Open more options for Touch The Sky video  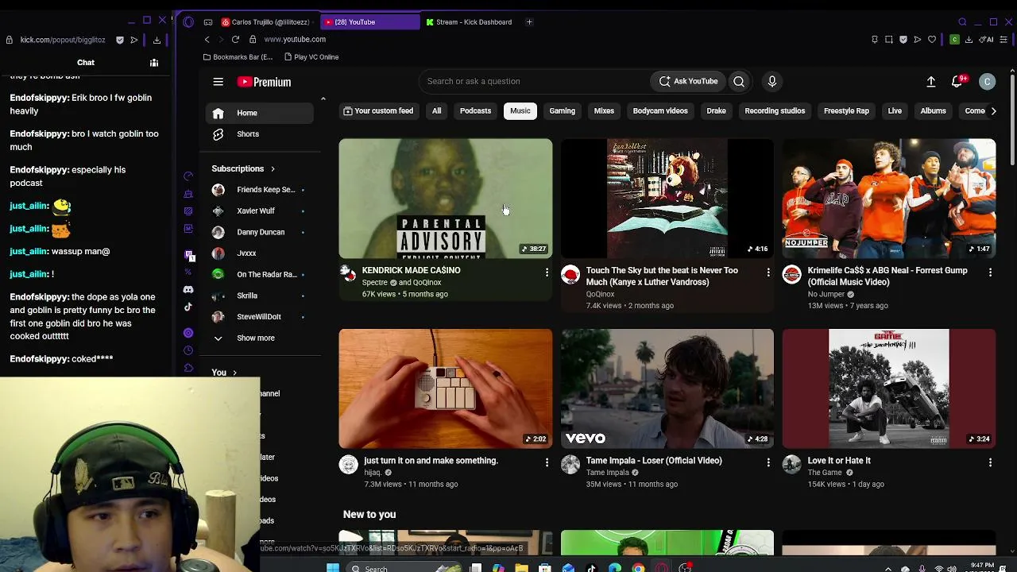[x=768, y=272]
